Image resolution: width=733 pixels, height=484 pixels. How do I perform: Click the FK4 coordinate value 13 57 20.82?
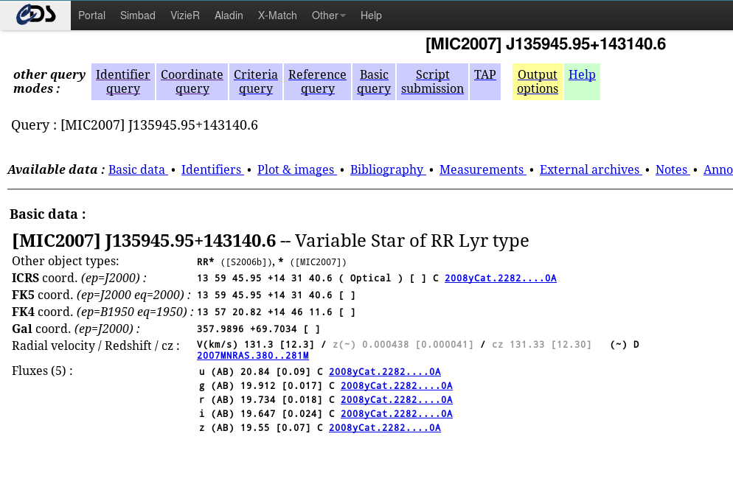(x=229, y=312)
